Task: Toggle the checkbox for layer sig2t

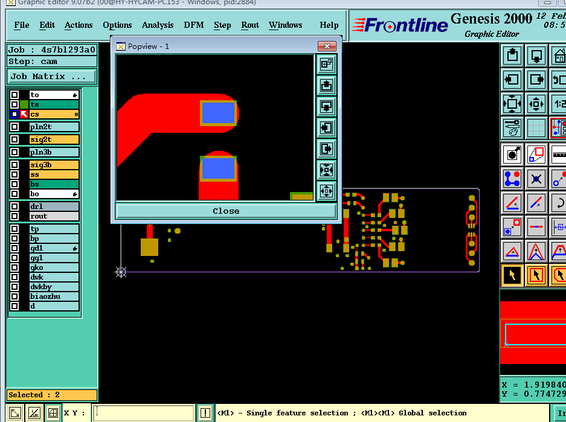Action: pyautogui.click(x=14, y=139)
